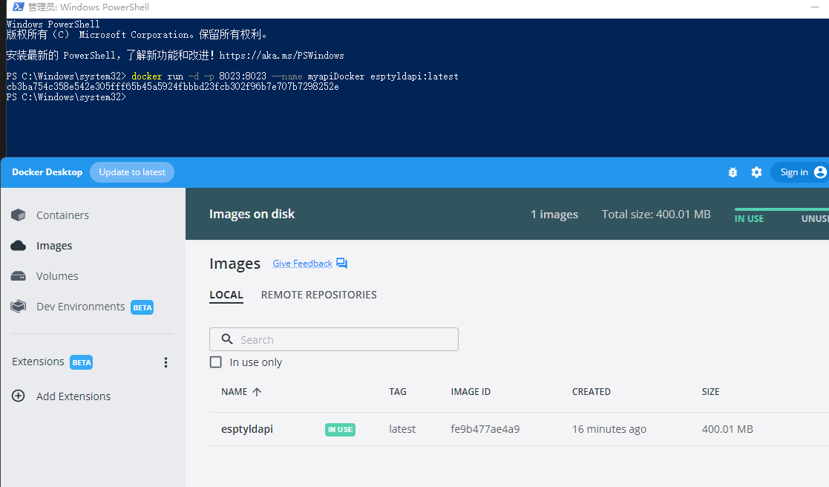Sort by SIZE column header

[x=710, y=392]
